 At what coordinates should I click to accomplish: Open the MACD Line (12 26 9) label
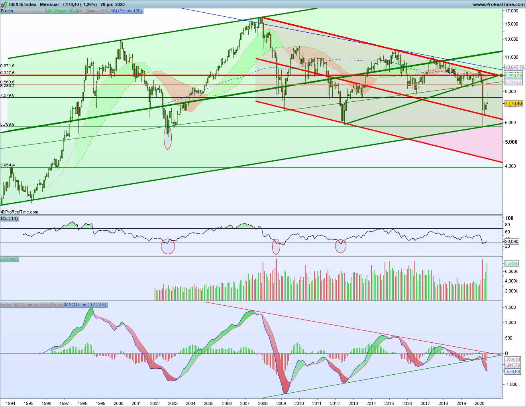tap(86, 304)
